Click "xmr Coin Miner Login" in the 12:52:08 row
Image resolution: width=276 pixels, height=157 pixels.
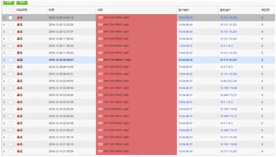tap(116, 25)
